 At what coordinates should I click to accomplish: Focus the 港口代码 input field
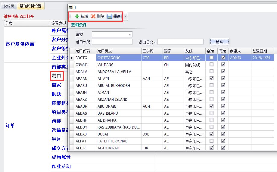click(x=112, y=42)
